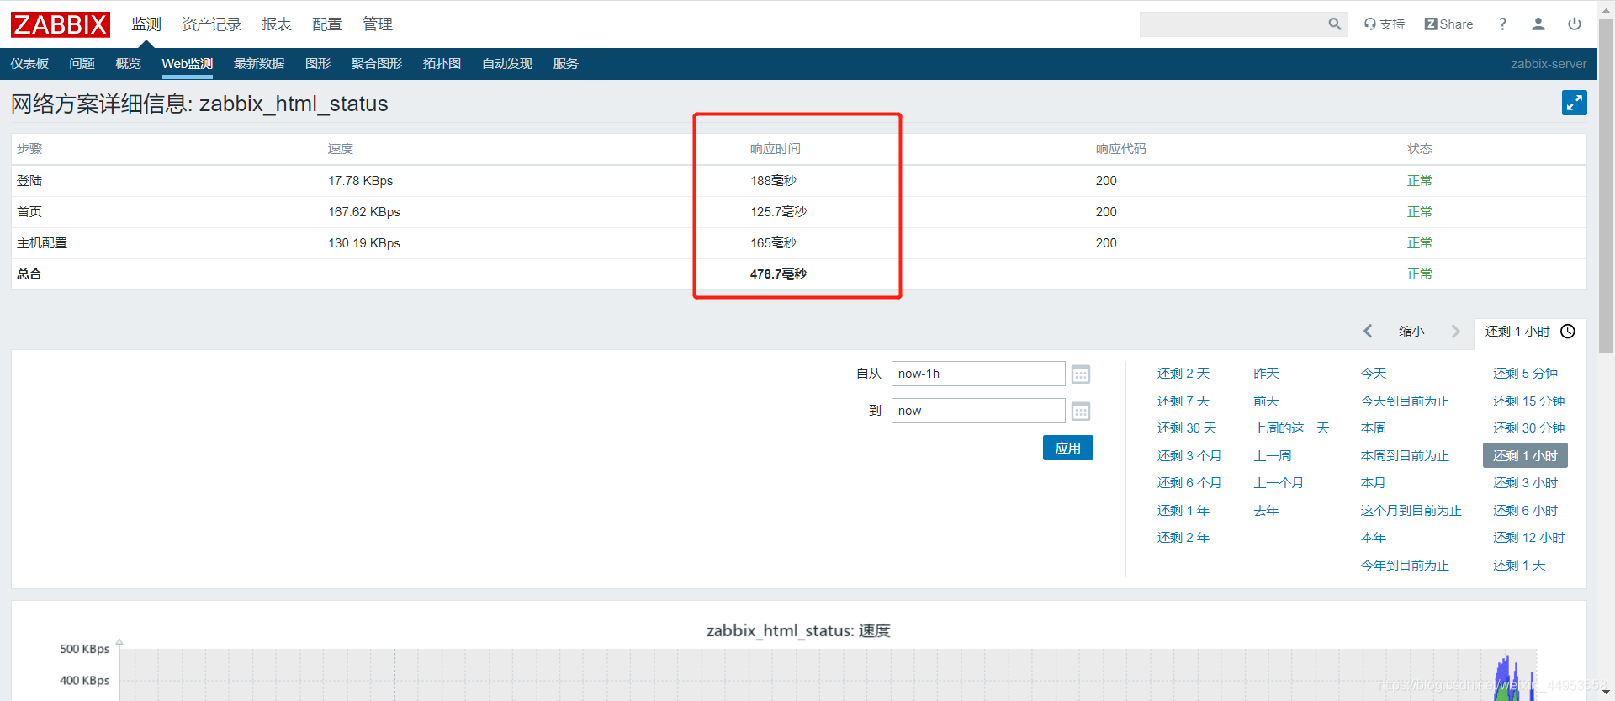Viewport: 1615px width, 701px height.
Task: Select 本月 time range
Action: pyautogui.click(x=1374, y=483)
